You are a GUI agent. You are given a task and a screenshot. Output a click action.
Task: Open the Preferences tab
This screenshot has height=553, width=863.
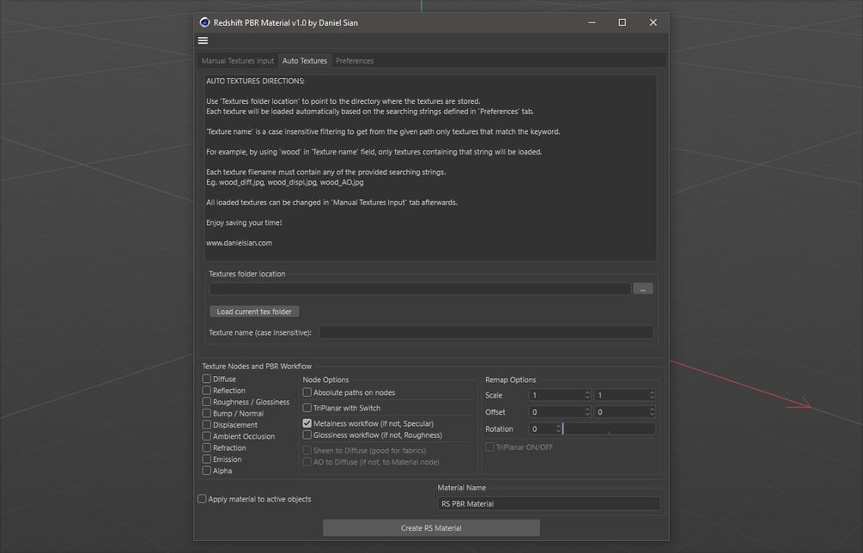point(355,61)
